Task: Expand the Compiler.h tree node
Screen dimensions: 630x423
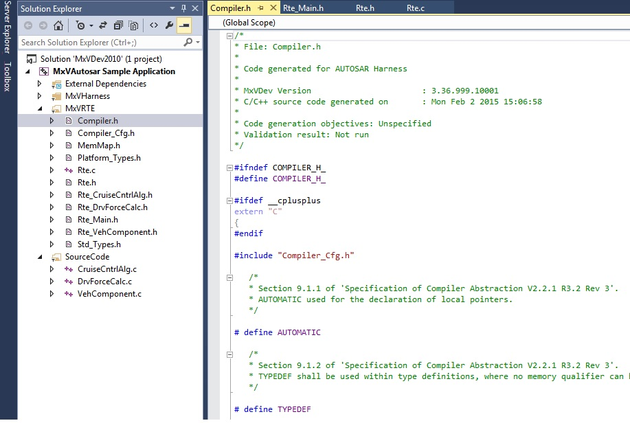Action: point(52,120)
